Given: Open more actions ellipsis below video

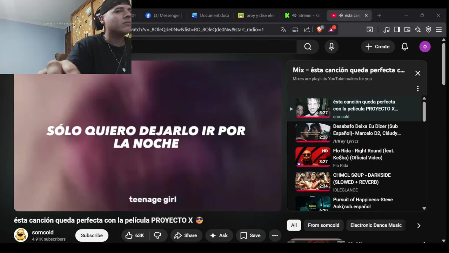Looking at the screenshot, I should (275, 235).
